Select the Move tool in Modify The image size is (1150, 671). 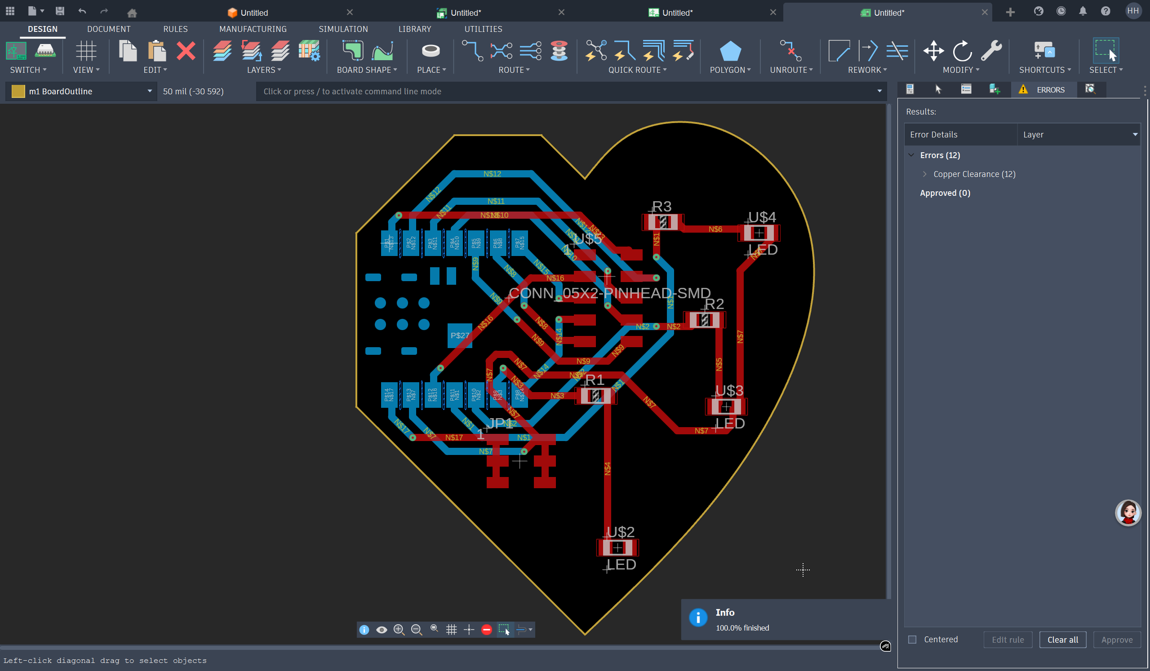[933, 51]
